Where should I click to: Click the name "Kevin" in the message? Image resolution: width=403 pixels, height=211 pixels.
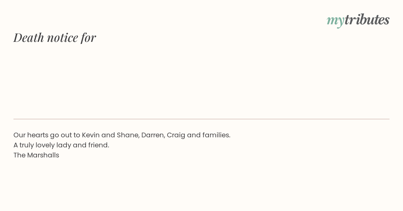(91, 135)
